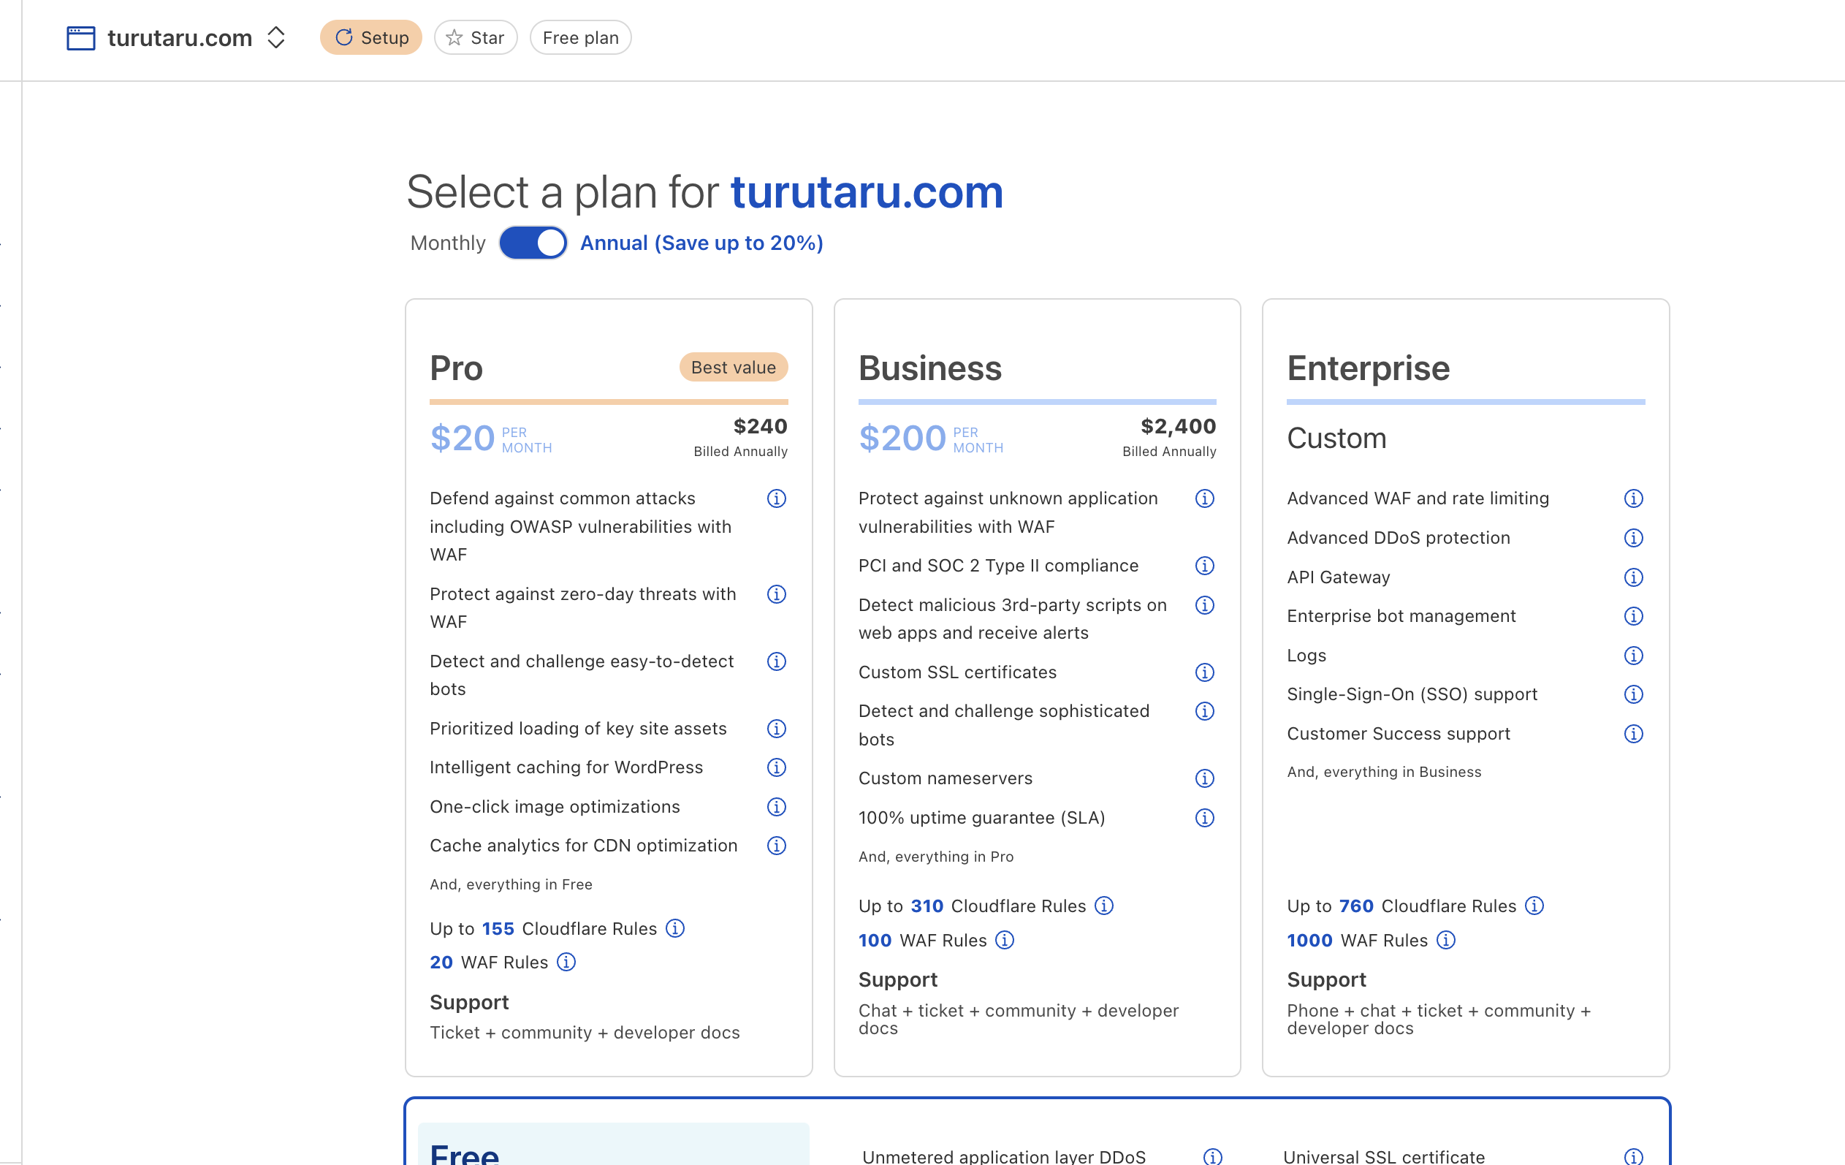Click 'And, everything in Pro' text
This screenshot has width=1845, height=1165.
[935, 857]
